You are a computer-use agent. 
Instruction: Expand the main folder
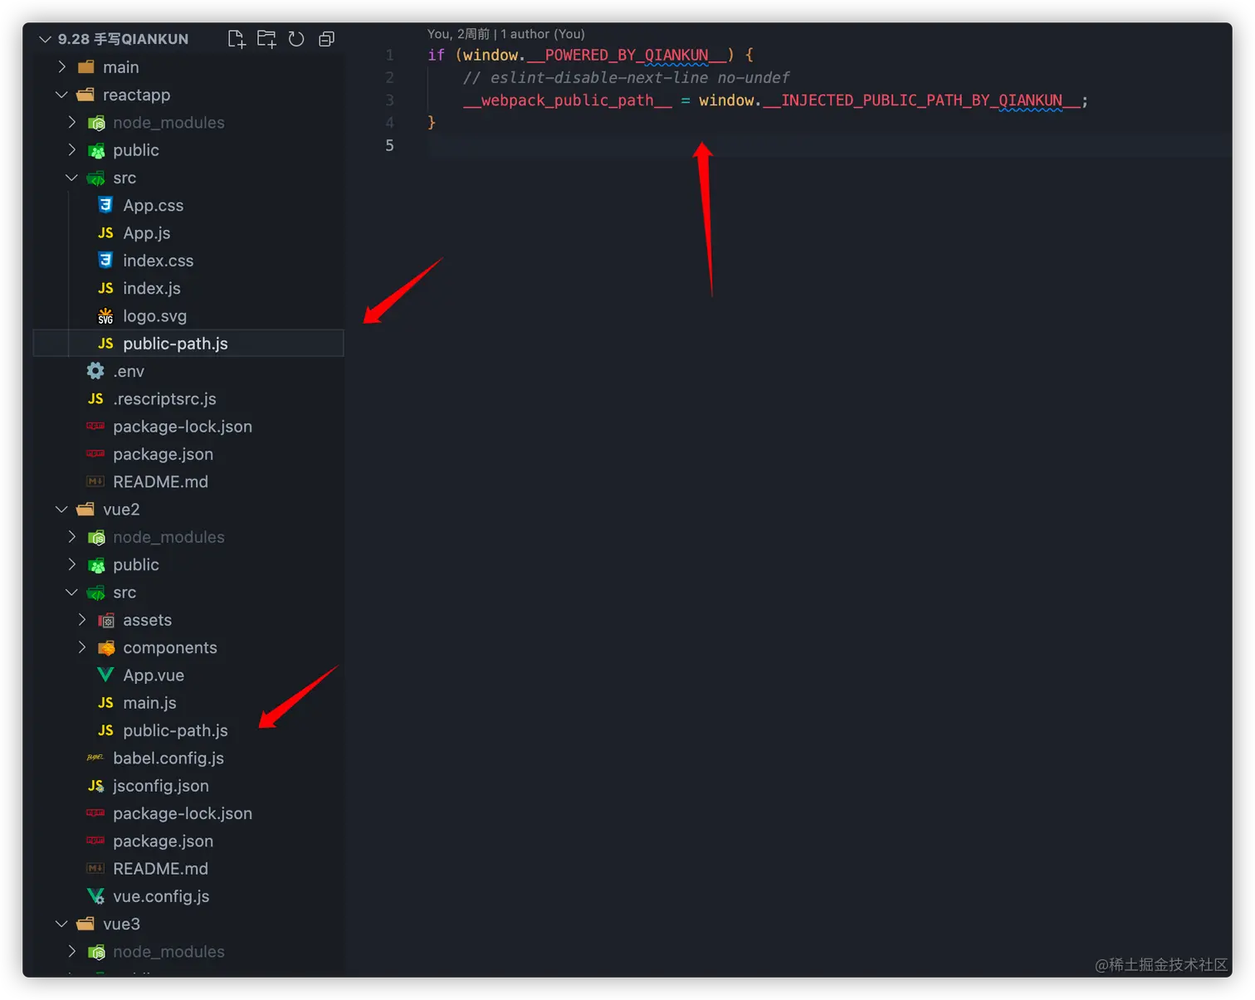[62, 67]
